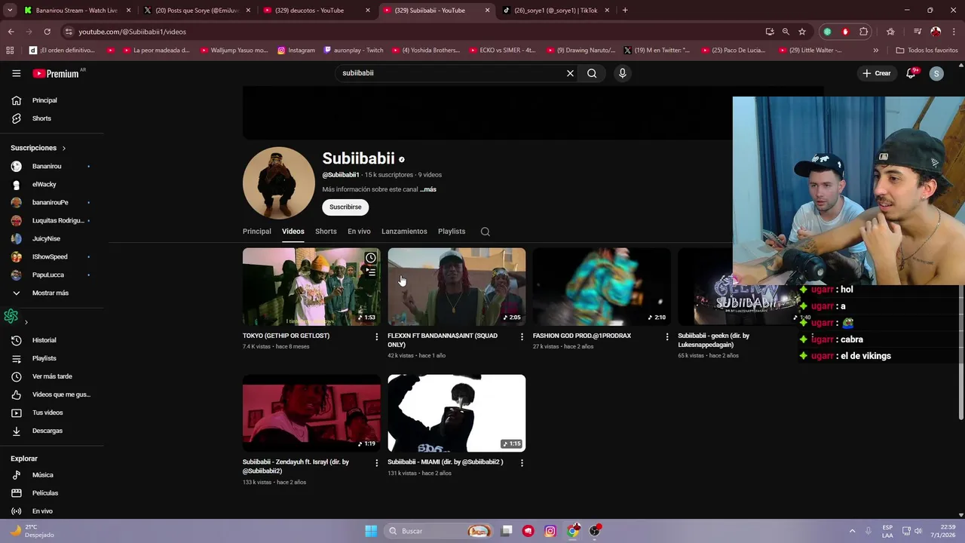The height and width of the screenshot is (543, 965).
Task: Open Chrome from the taskbar
Action: 573,531
